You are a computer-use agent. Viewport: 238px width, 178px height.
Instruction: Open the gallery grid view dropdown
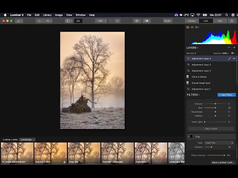(x=49, y=21)
